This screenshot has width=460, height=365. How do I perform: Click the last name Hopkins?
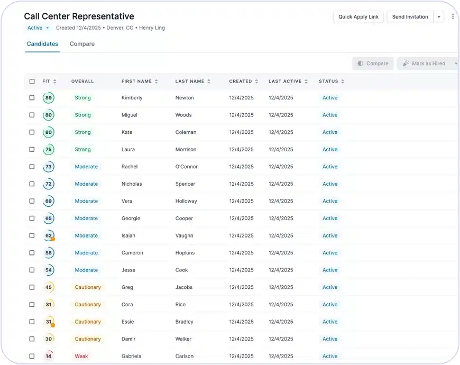pyautogui.click(x=185, y=253)
